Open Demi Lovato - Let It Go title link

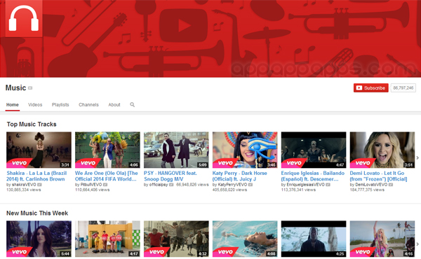pyautogui.click(x=379, y=176)
